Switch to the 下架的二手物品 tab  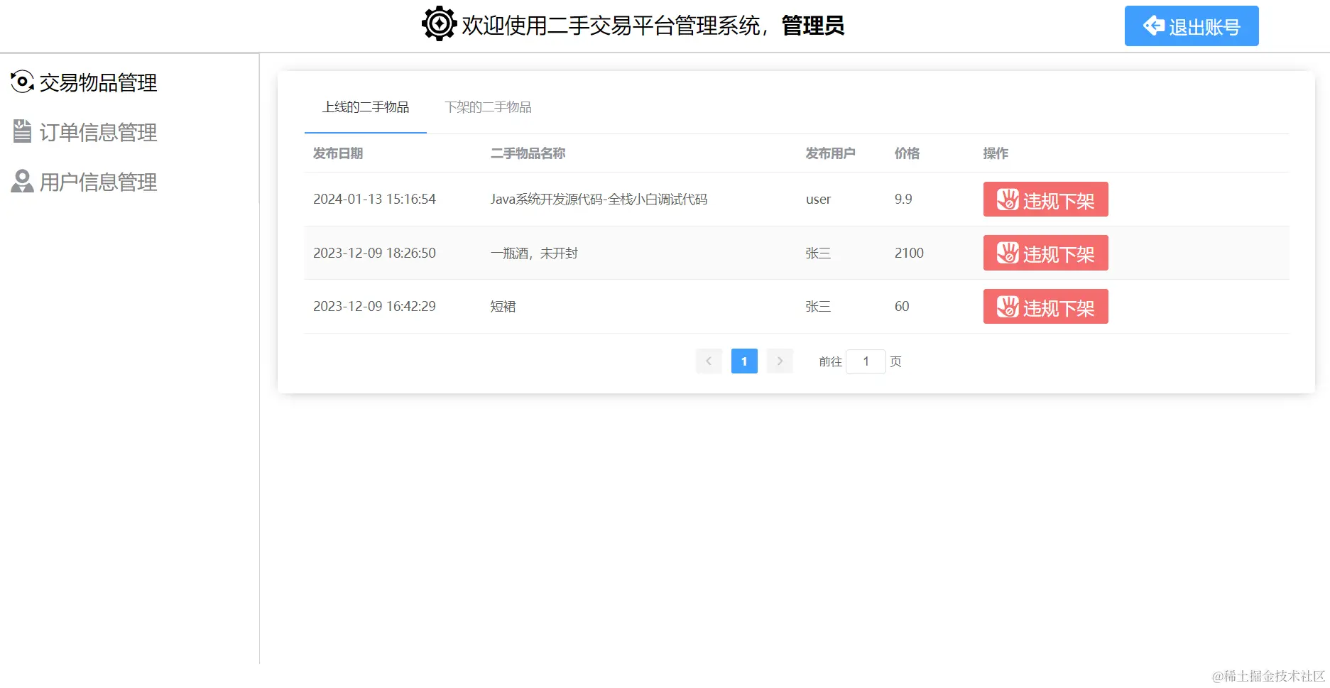(x=488, y=107)
